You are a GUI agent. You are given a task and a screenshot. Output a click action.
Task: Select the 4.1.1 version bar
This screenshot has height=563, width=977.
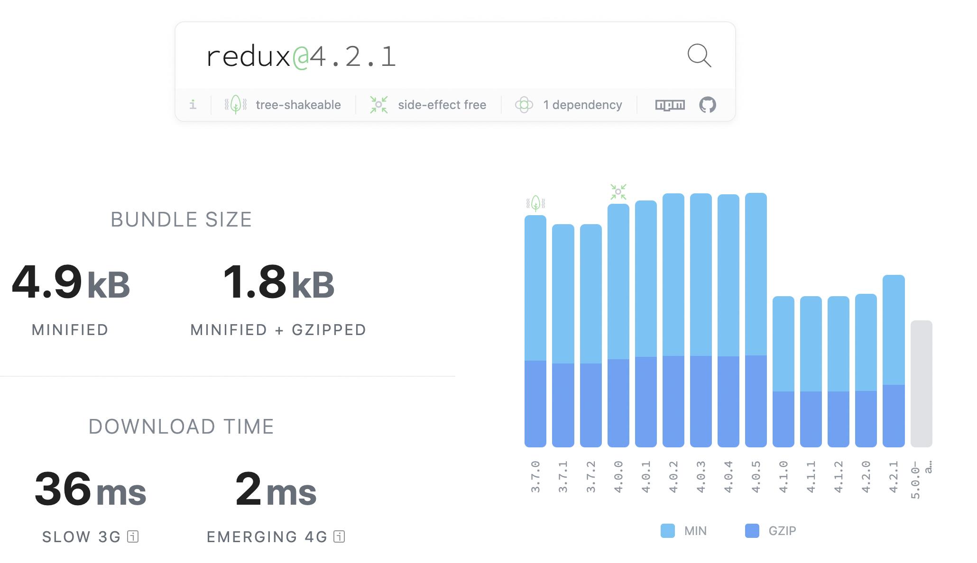[811, 372]
